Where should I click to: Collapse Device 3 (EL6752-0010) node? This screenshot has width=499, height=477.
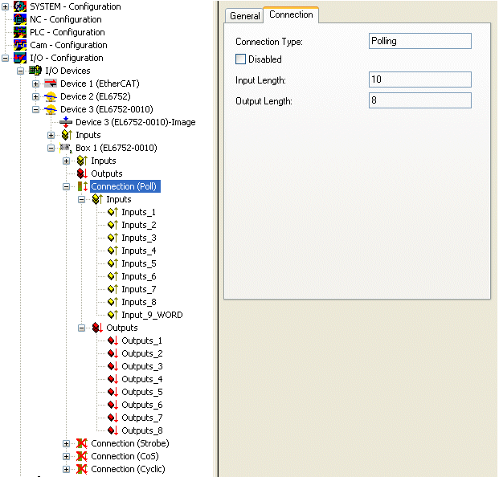point(35,110)
